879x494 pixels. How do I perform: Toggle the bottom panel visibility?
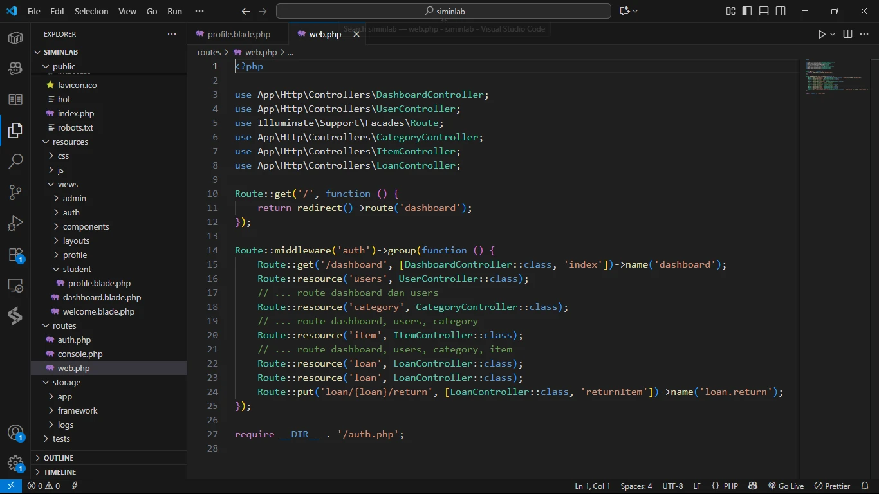(764, 11)
